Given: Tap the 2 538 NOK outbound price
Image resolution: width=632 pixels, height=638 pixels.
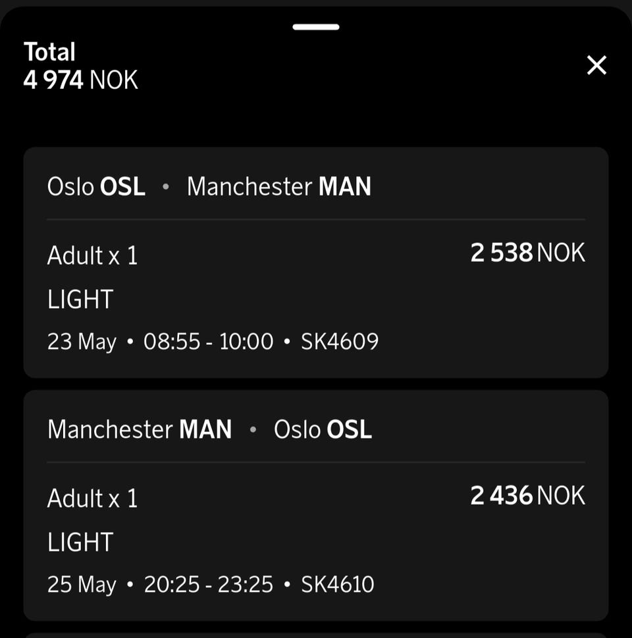Looking at the screenshot, I should click(x=527, y=253).
